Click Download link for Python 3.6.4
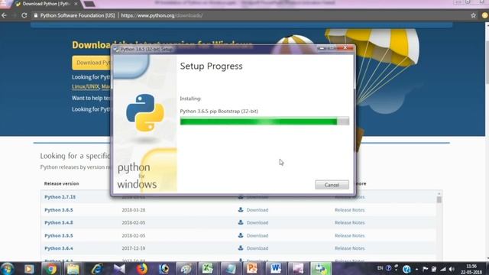This screenshot has height=275, width=489. [257, 248]
